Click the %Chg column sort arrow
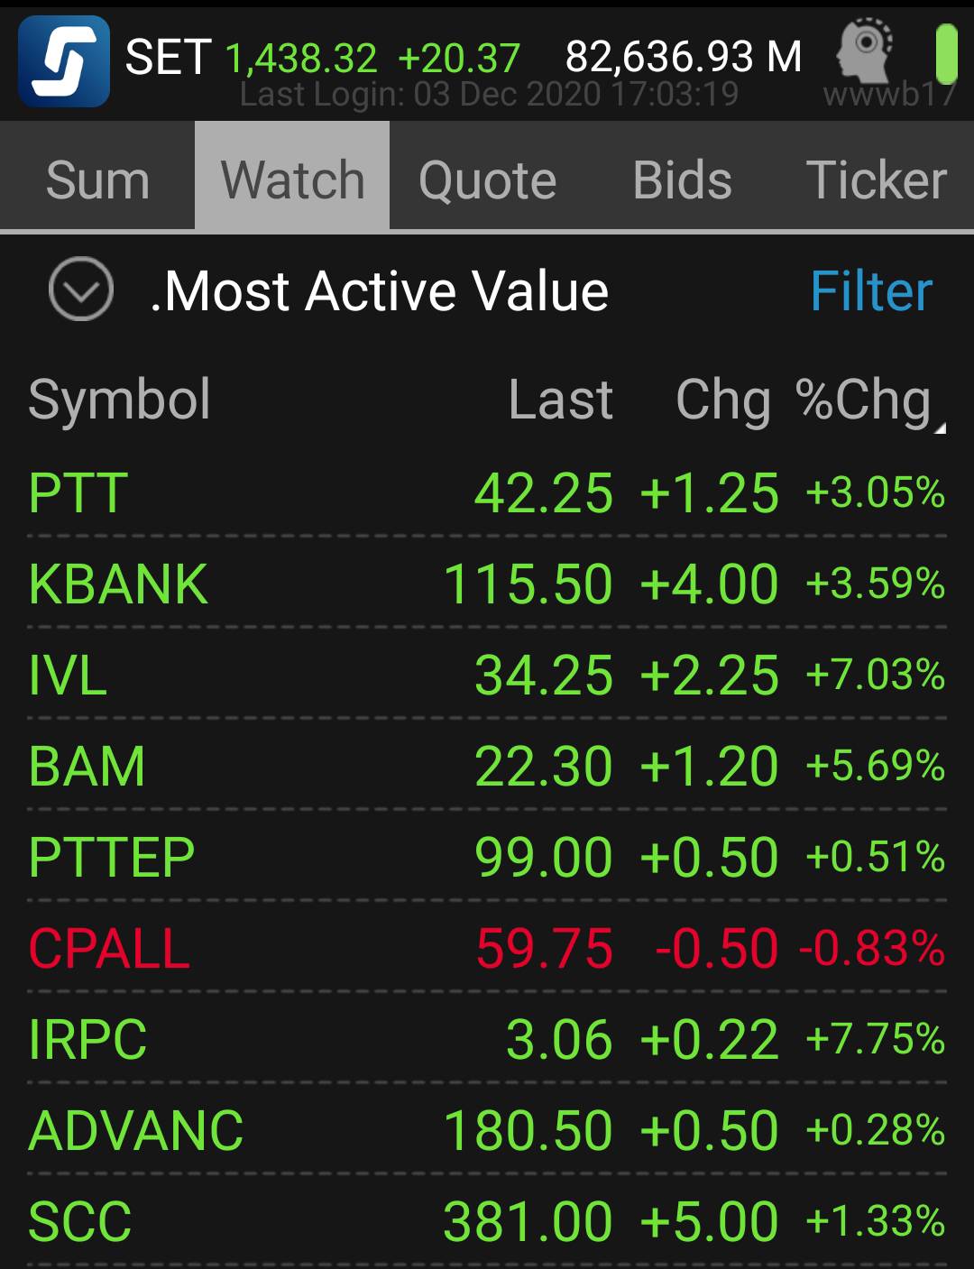This screenshot has height=1269, width=974. 938,428
